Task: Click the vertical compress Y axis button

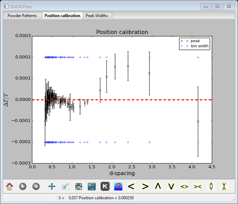Action: (224, 186)
